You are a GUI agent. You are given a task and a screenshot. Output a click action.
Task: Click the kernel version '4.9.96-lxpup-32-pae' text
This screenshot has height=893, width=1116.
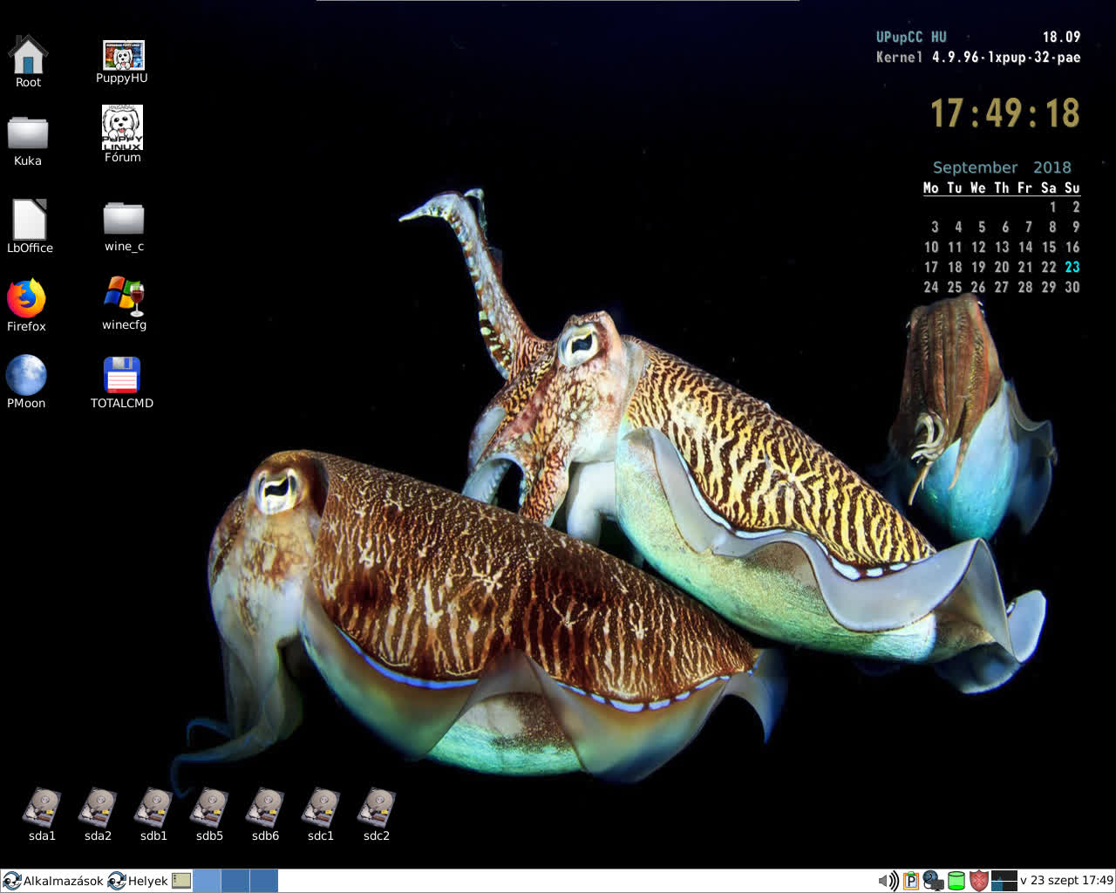1006,58
